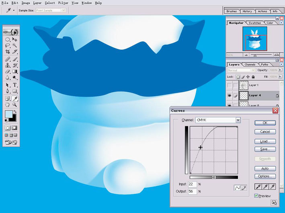Select the Clone Stamp tool
This screenshot has width=285, height=213.
[8, 65]
